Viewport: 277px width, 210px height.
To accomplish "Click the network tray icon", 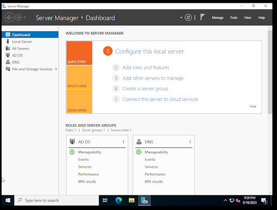I will coord(232,200).
